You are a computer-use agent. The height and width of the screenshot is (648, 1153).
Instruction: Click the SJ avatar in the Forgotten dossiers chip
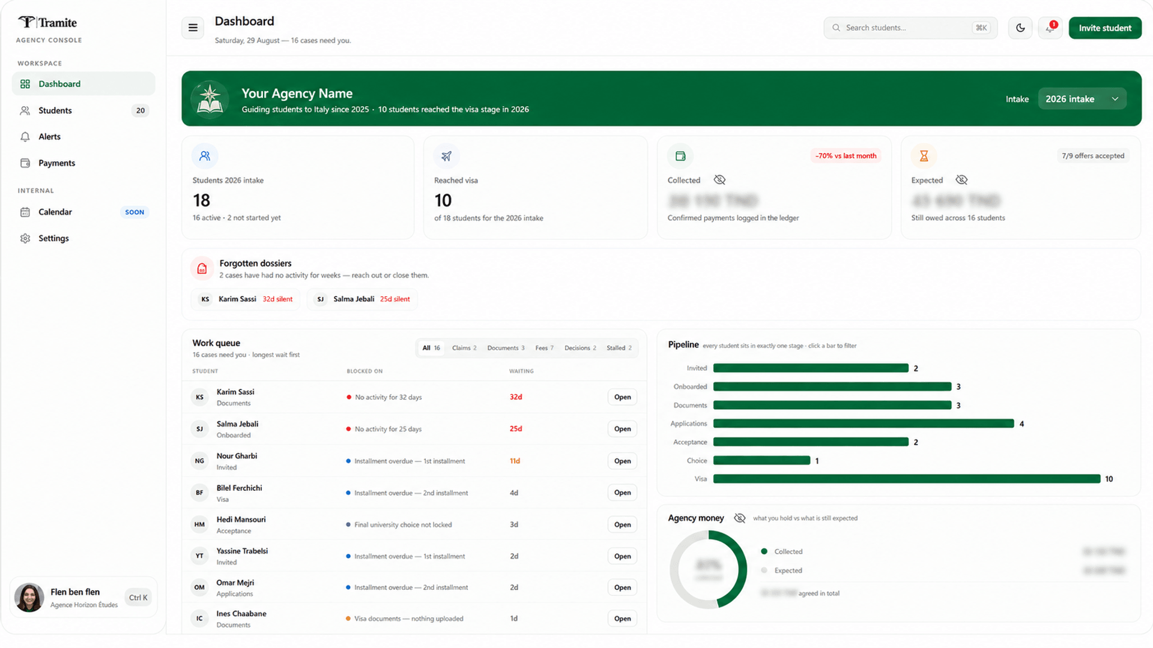pos(321,299)
